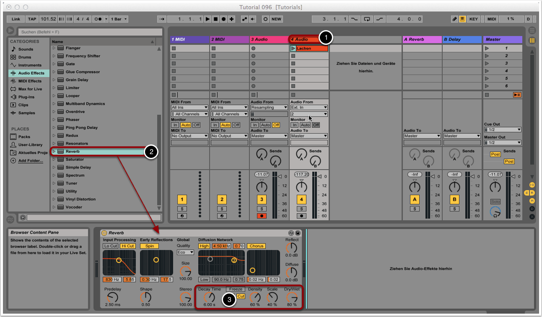Click the Arrangement Record button
This screenshot has width=542, height=317.
pyautogui.click(x=224, y=19)
